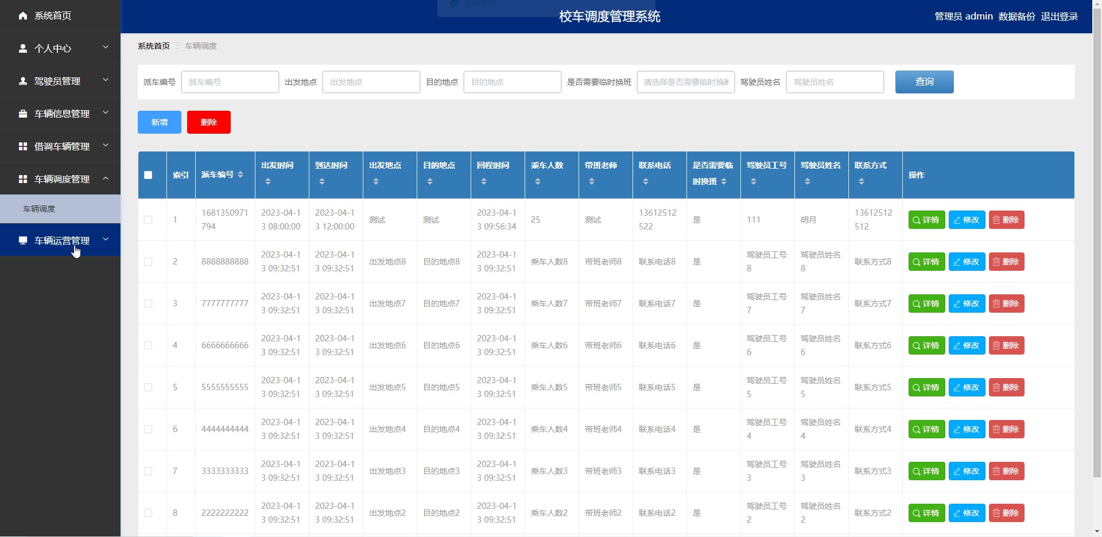Open 详情 for record 1681350971794
This screenshot has height=537, width=1102.
[x=926, y=220]
